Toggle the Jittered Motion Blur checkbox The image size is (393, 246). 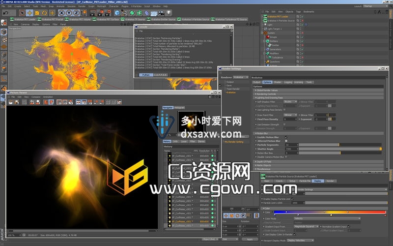tap(286, 141)
